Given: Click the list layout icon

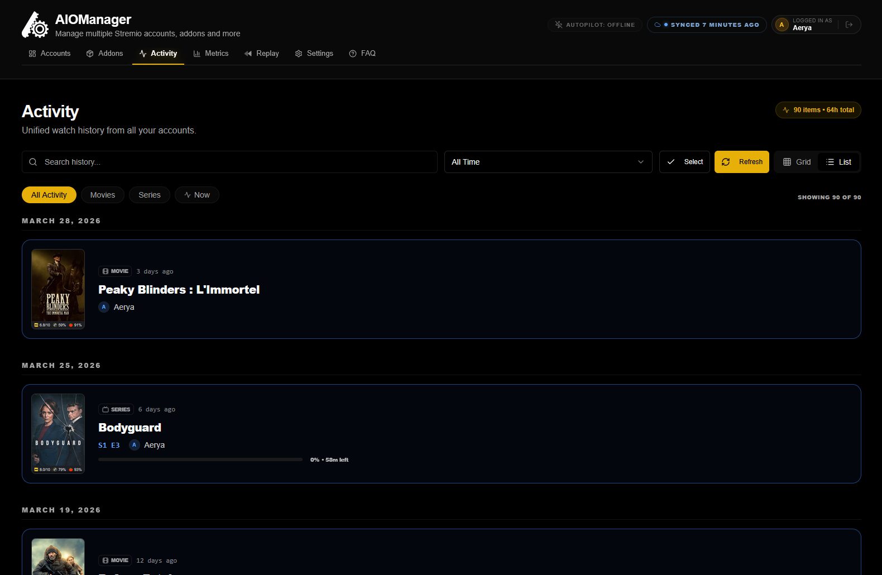Looking at the screenshot, I should 830,162.
